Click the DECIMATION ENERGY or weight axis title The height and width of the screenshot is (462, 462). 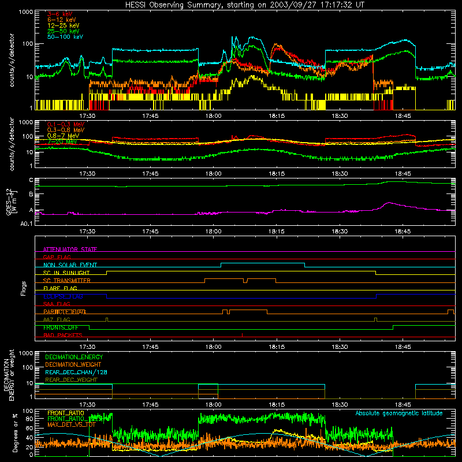click(9, 375)
